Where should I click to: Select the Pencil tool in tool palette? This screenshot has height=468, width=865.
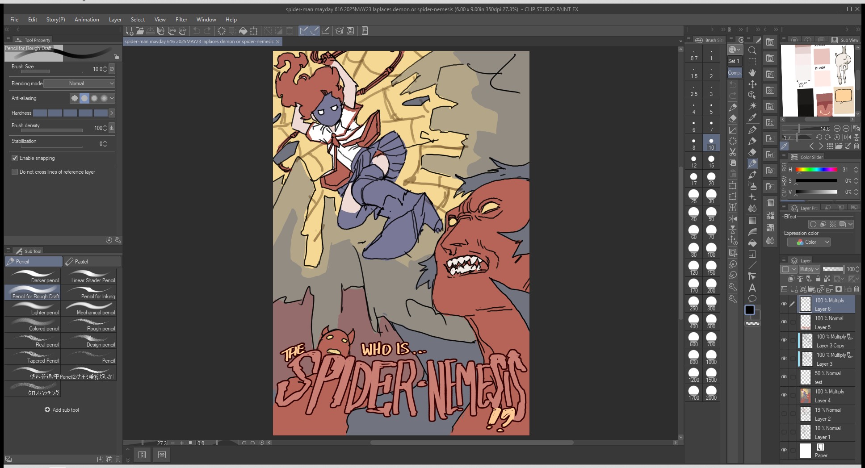click(x=752, y=163)
